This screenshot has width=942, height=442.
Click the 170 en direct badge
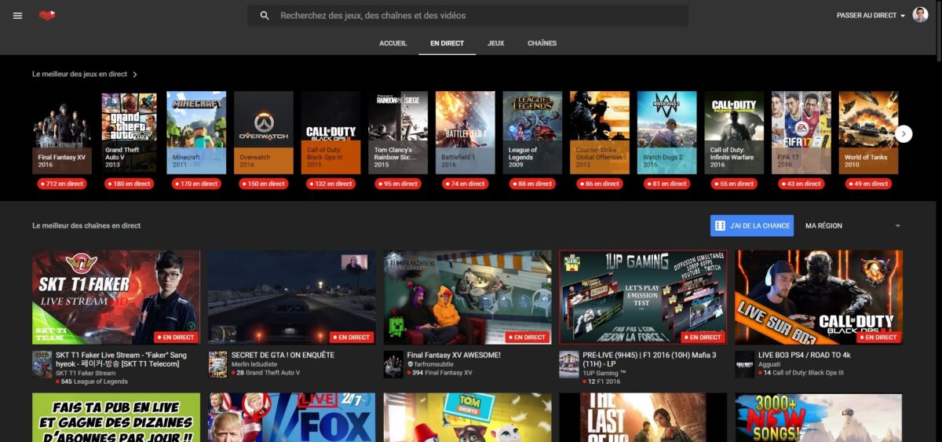[196, 184]
